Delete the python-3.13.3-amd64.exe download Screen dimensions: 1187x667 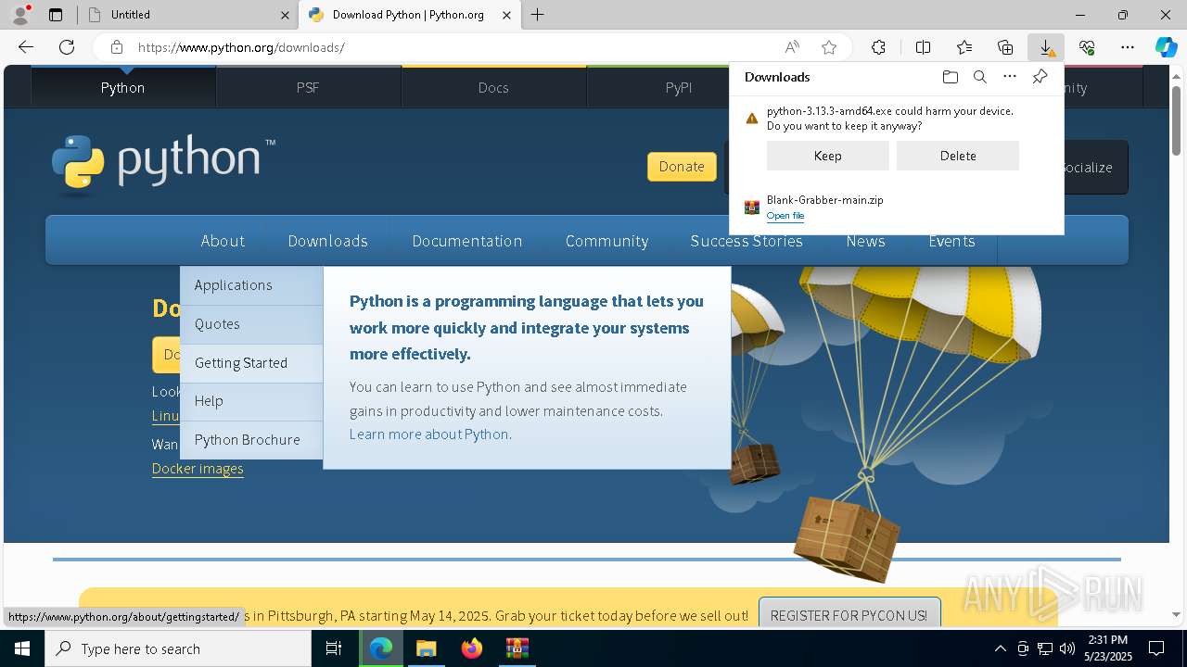957,156
